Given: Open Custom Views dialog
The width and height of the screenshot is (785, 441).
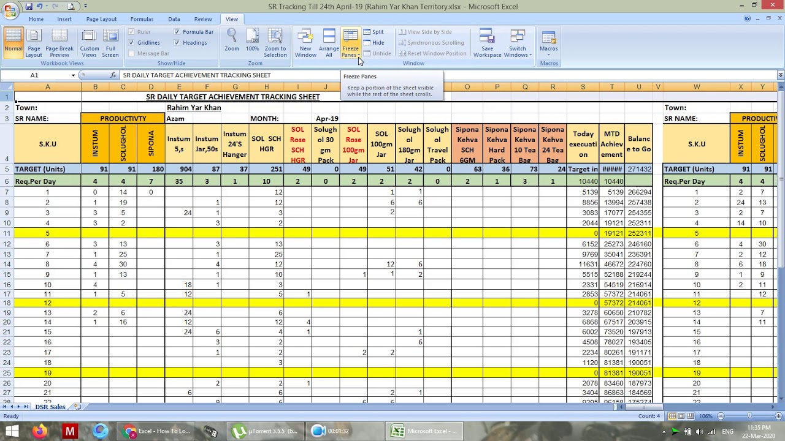Looking at the screenshot, I should pyautogui.click(x=89, y=43).
